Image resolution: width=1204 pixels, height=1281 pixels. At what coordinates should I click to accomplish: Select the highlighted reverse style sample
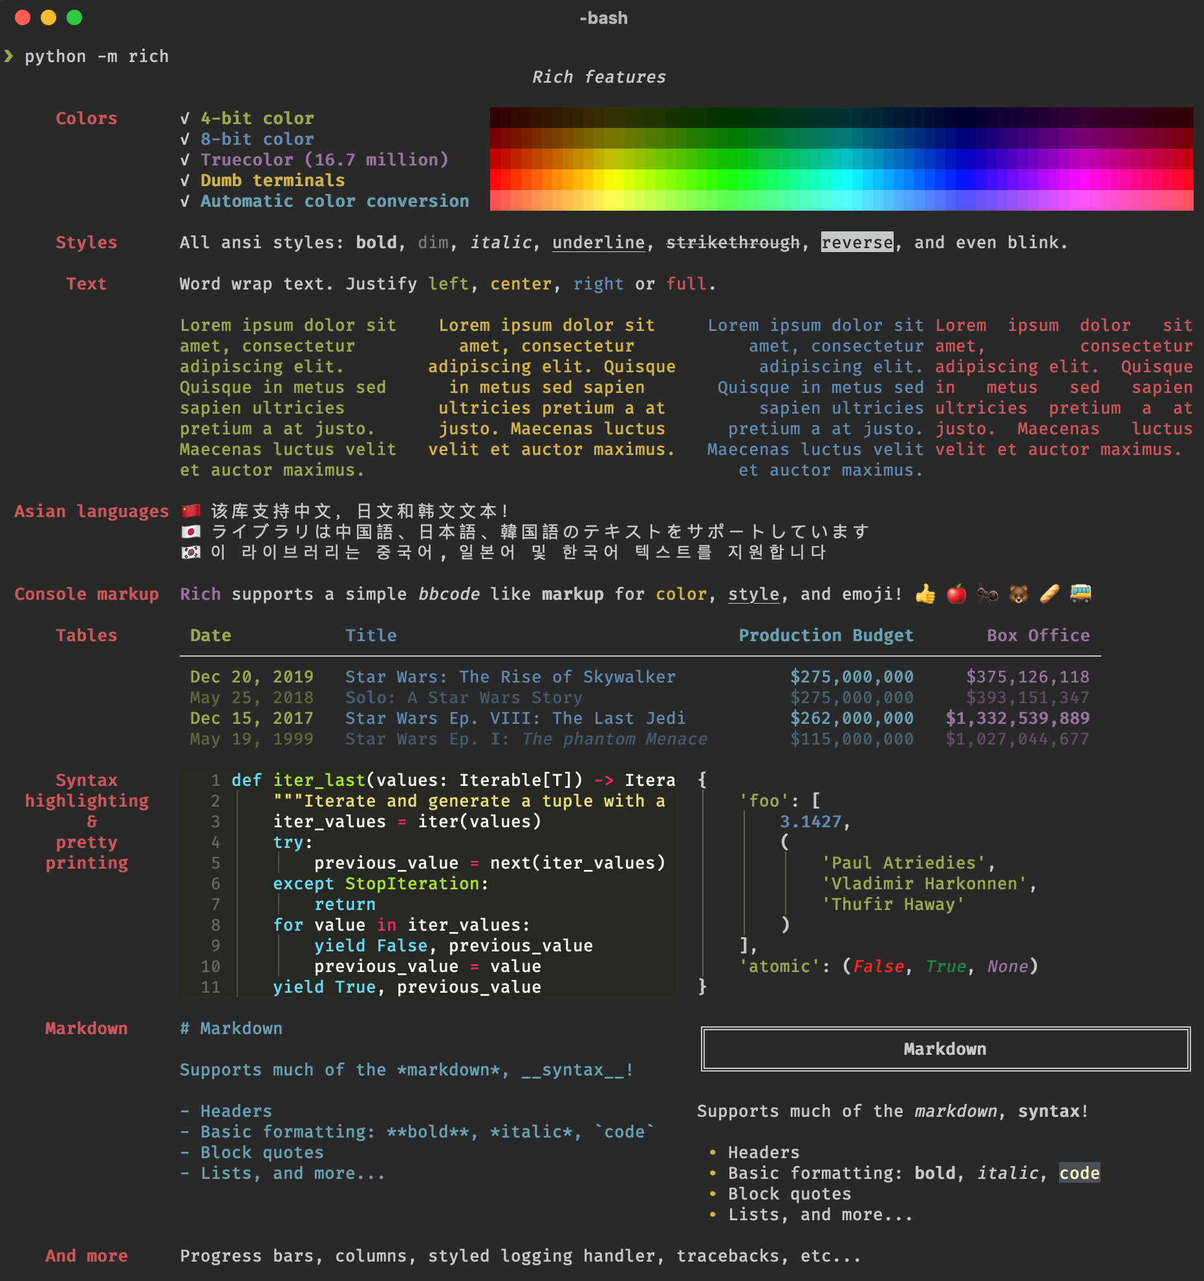click(857, 242)
